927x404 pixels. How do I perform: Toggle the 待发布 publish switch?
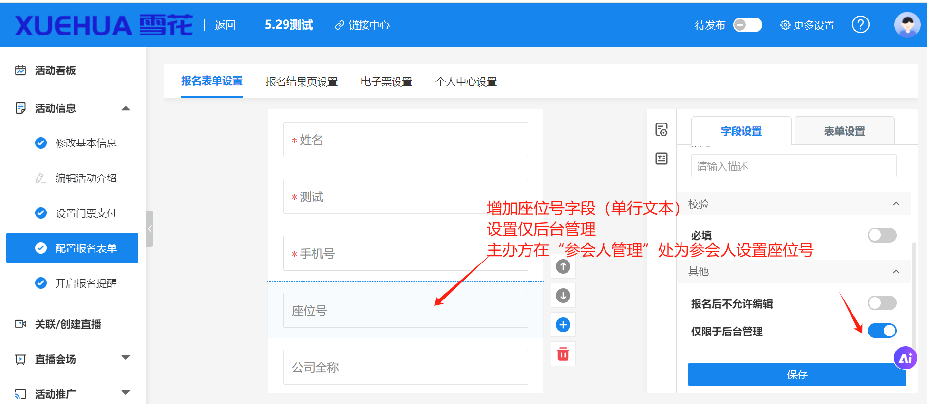[x=747, y=25]
